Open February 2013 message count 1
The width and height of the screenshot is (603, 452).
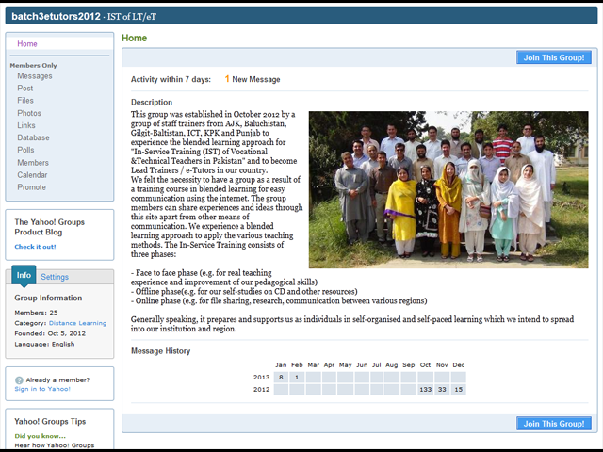[x=297, y=377]
